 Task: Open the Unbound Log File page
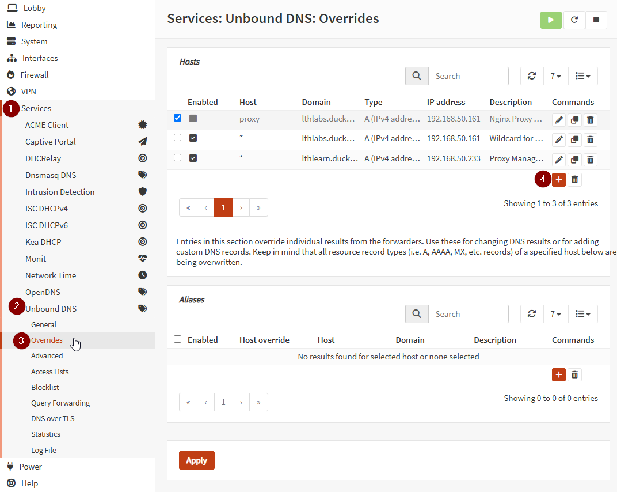pyautogui.click(x=44, y=451)
